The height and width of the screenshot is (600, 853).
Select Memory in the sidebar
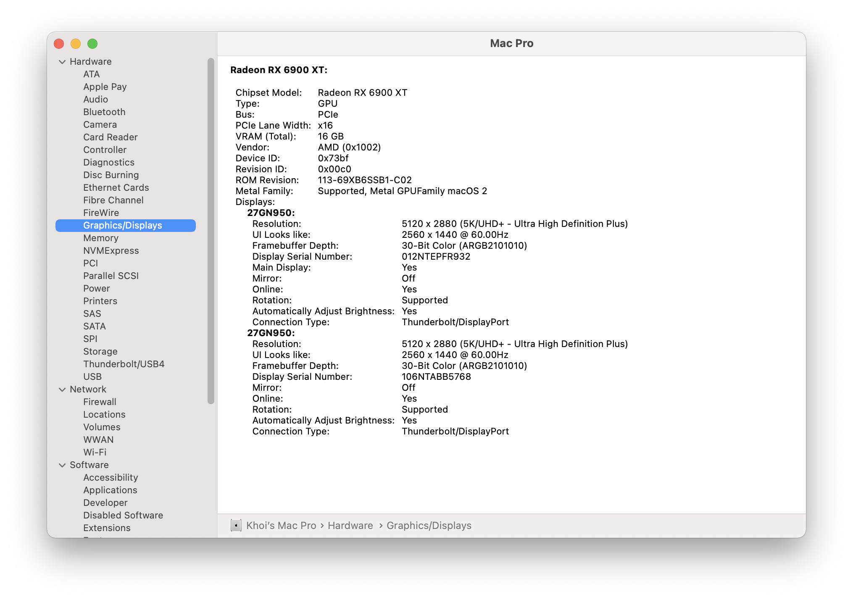tap(101, 238)
